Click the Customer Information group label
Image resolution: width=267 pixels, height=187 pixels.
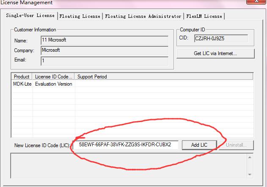coord(35,30)
